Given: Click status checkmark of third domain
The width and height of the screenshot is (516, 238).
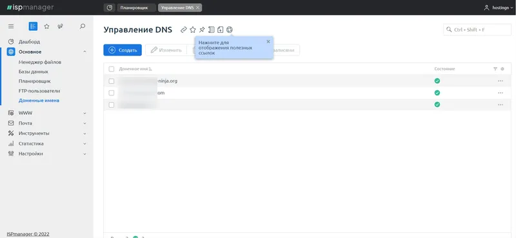Looking at the screenshot, I should (x=437, y=104).
